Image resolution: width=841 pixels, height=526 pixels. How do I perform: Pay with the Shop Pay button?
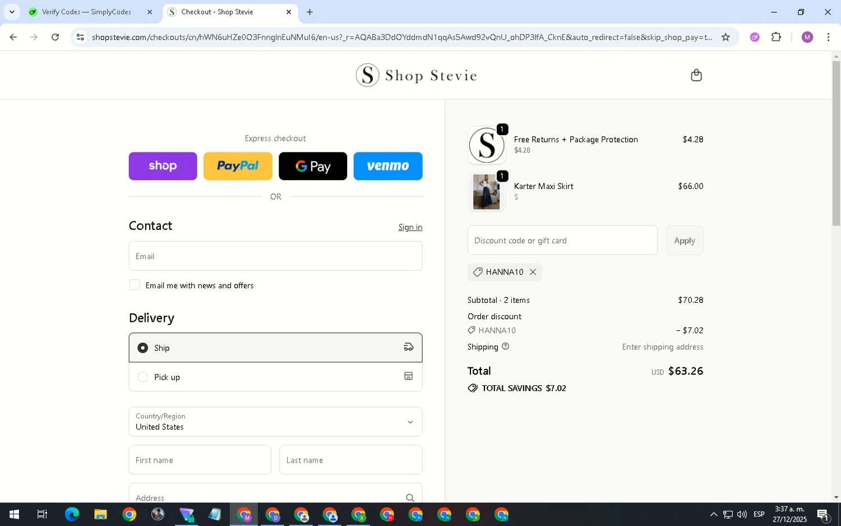coord(163,166)
